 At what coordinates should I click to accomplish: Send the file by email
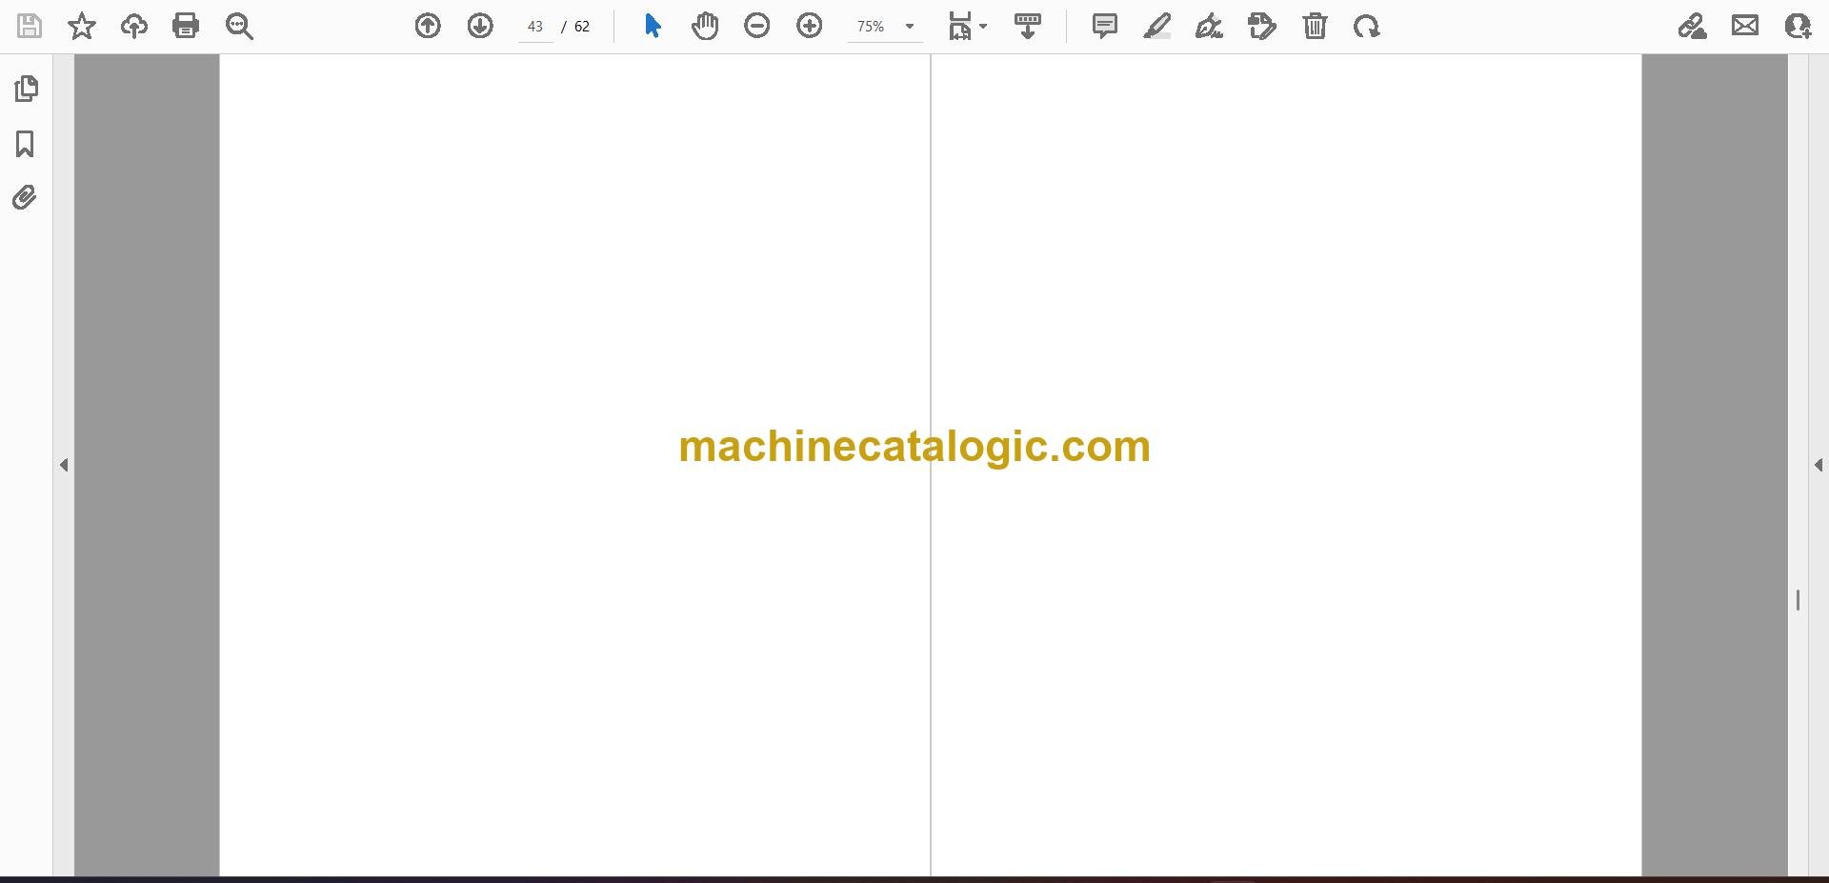pos(1745,26)
